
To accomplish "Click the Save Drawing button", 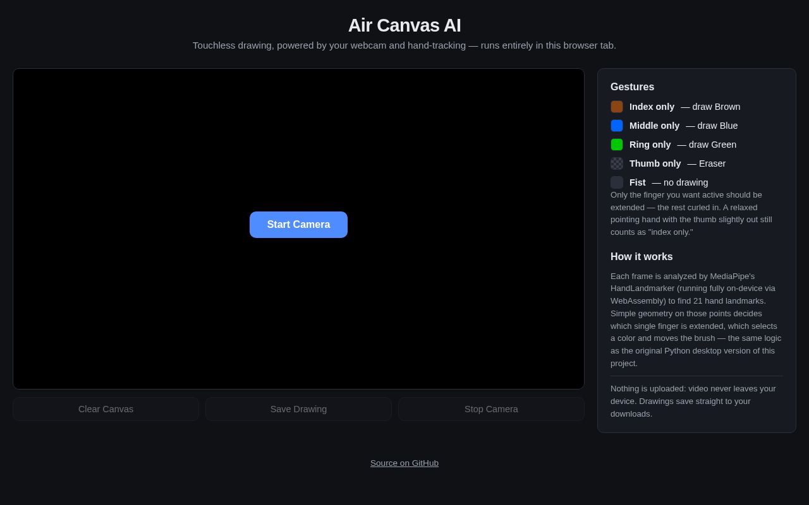I will (298, 409).
